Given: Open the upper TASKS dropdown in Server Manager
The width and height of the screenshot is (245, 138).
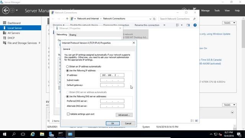Looking at the screenshot, I should (x=229, y=23).
